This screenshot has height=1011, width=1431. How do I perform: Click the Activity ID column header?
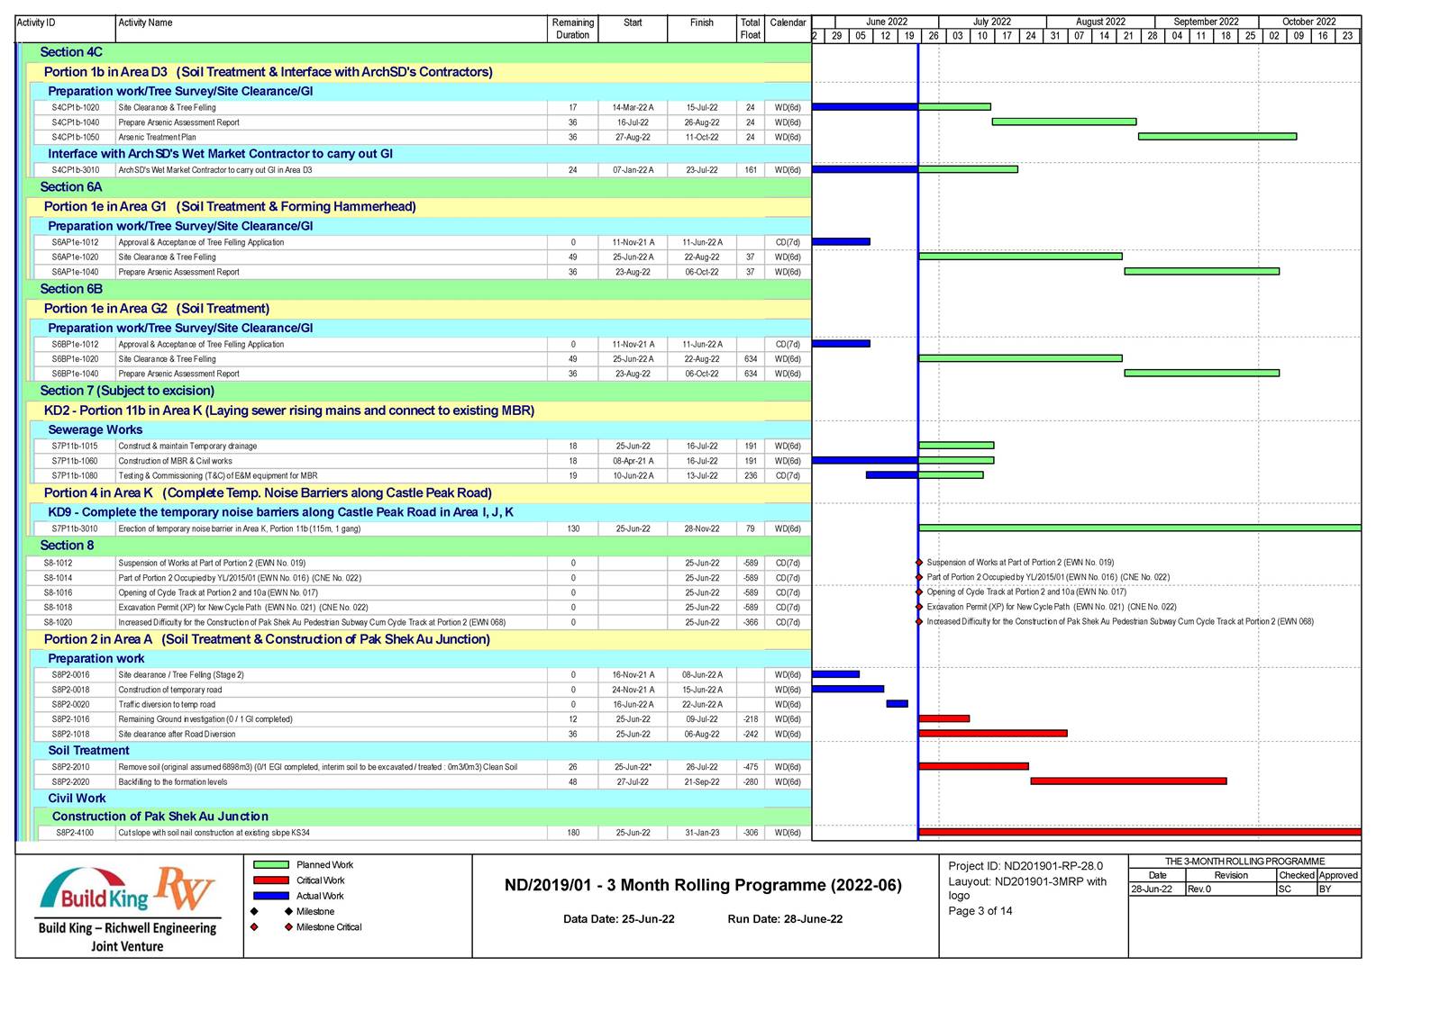coord(66,29)
